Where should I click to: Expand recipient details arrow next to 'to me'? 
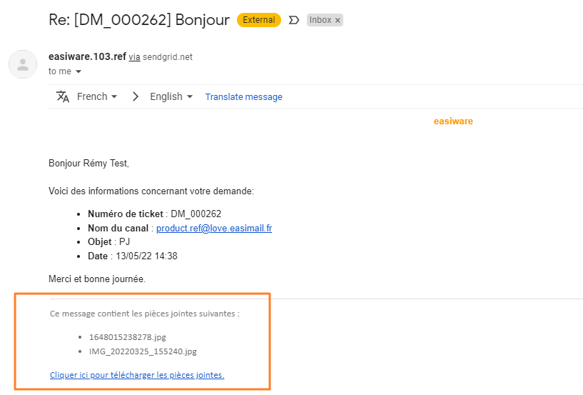pos(78,71)
